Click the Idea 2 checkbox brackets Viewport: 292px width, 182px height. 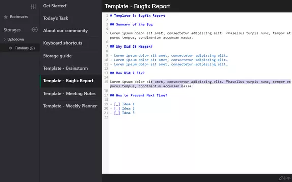pos(117,108)
